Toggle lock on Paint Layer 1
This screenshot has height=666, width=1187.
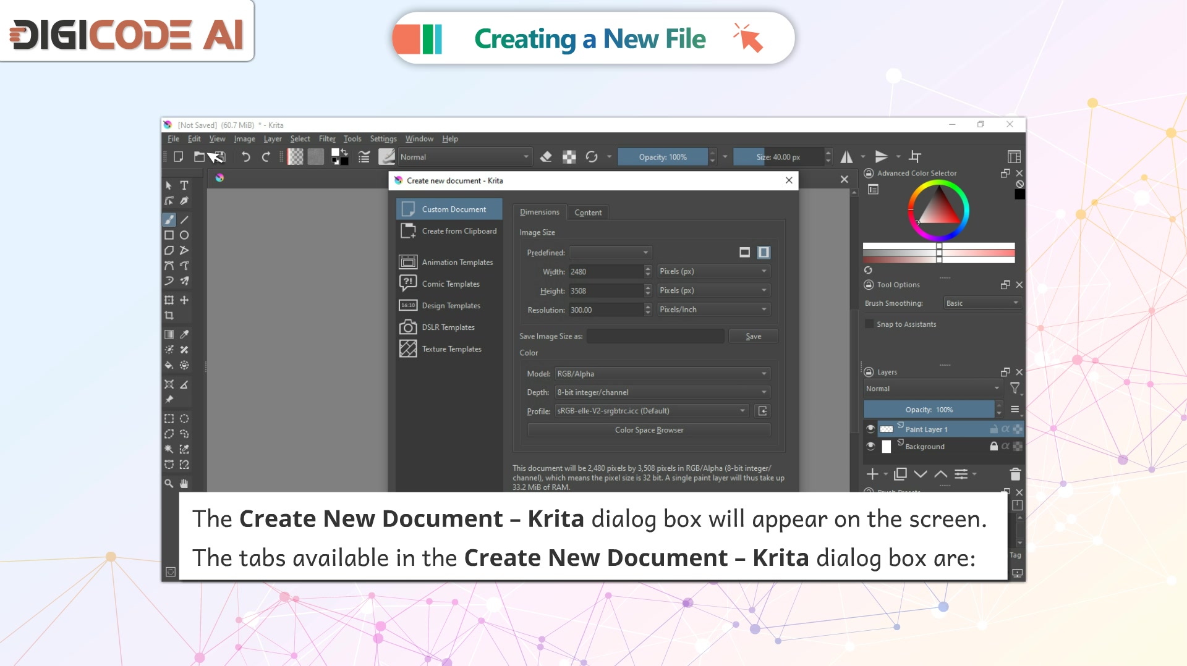click(x=993, y=429)
